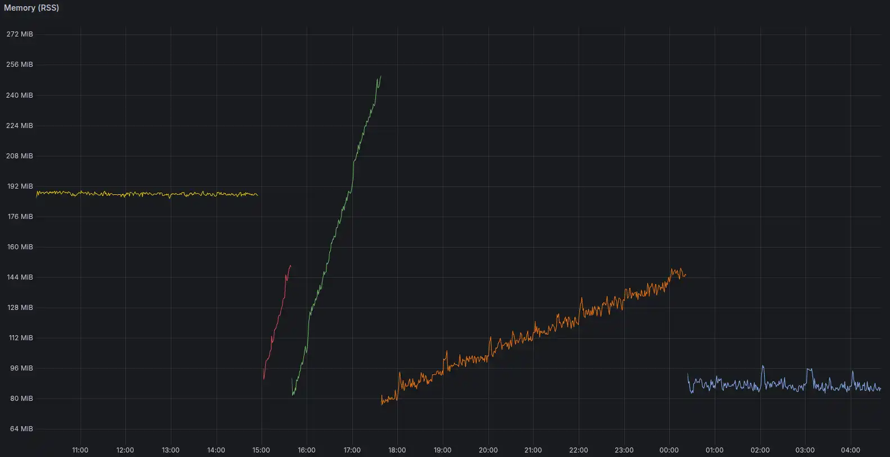The width and height of the screenshot is (890, 457).
Task: Select the 00:00 time axis label
Action: (x=669, y=450)
